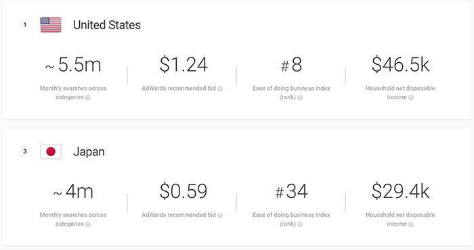
Task: Select the Japan country heading
Action: click(89, 151)
